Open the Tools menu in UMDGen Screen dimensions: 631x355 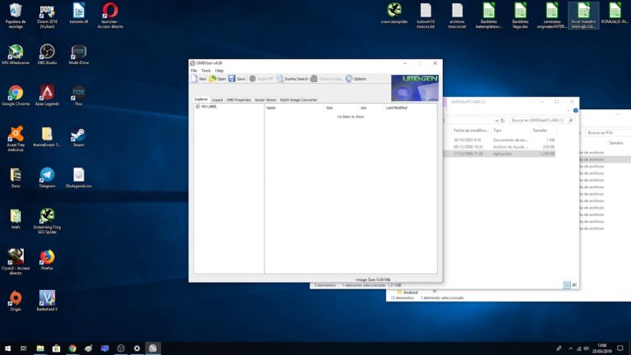coord(205,71)
